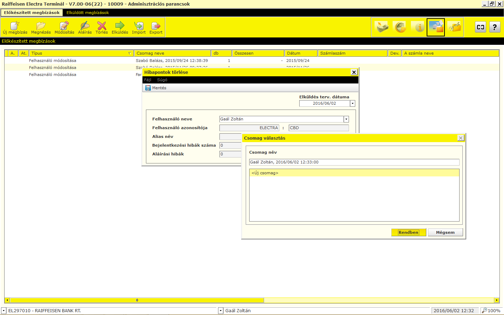504x315 pixels.
Task: Click the ELECTRA identifier field
Action: 249,128
